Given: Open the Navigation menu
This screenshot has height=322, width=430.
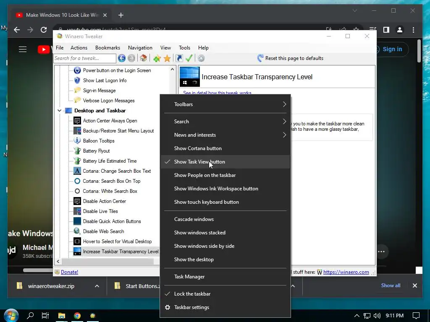Looking at the screenshot, I should (140, 48).
